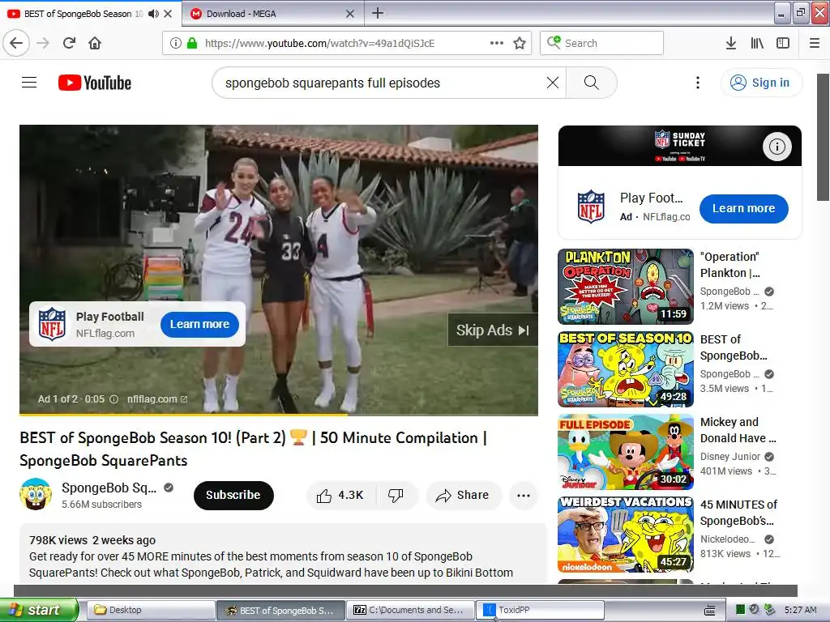830x622 pixels.
Task: Open page actions three-dot menu in address bar
Action: coord(497,43)
